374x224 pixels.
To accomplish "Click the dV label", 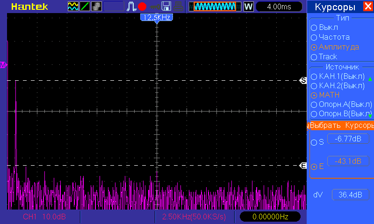I will (318, 195).
